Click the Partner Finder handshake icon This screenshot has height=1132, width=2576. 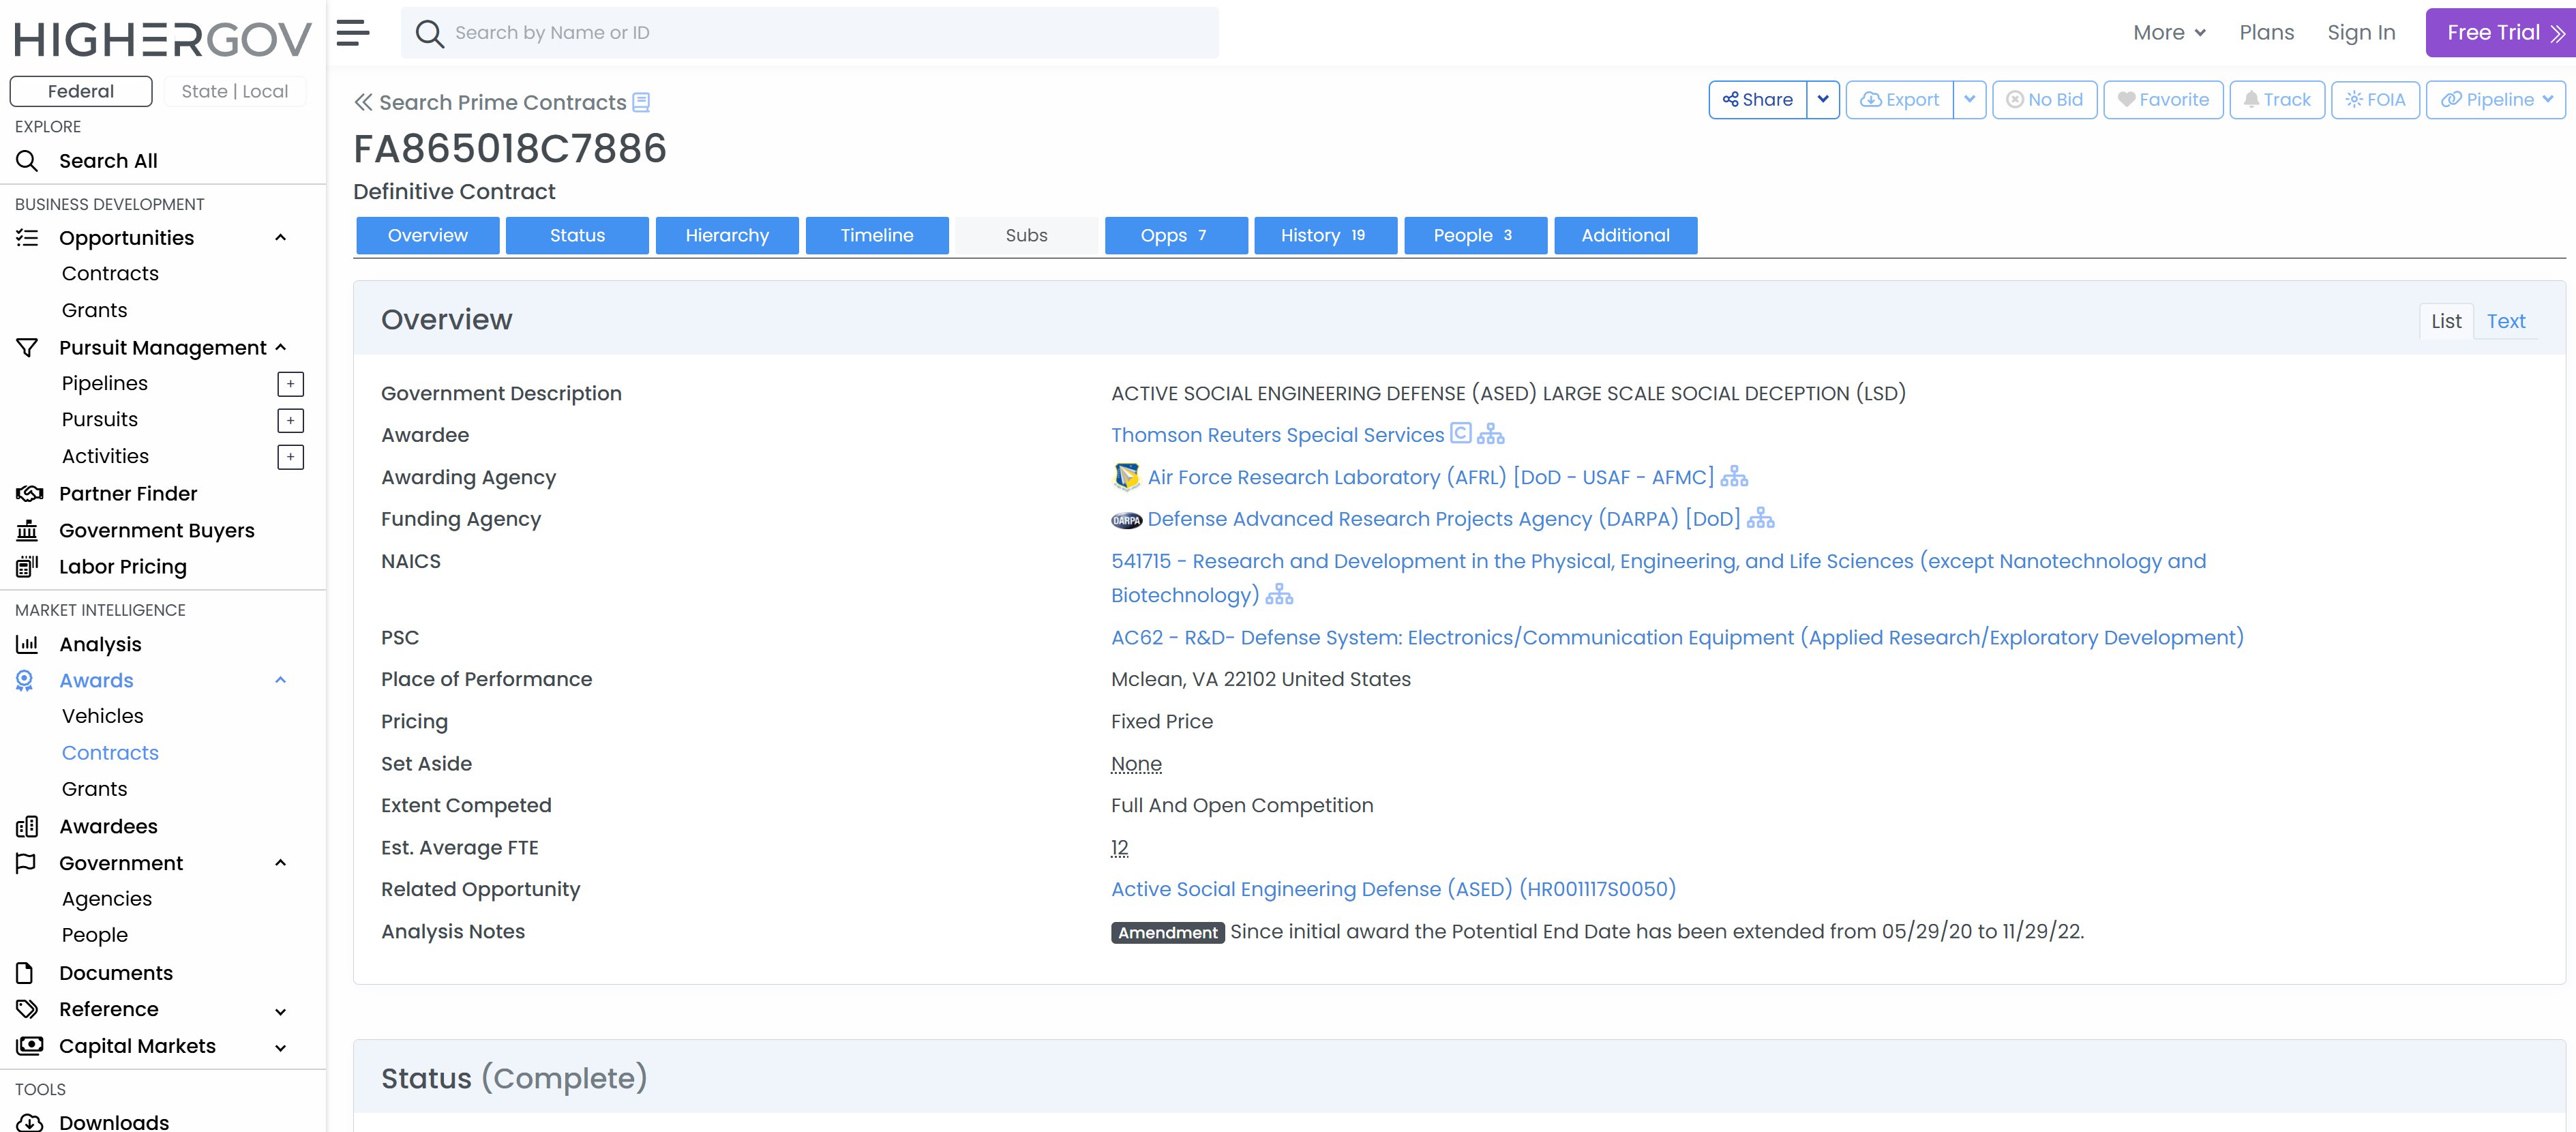pos(29,494)
